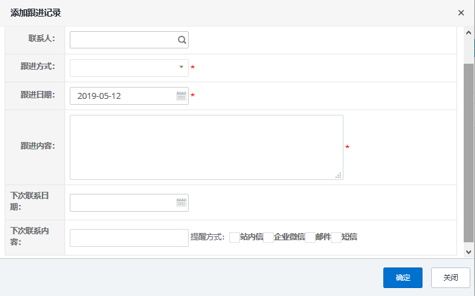Viewport: 475px width, 296px height.
Task: Click the 关闭 button
Action: (450, 277)
